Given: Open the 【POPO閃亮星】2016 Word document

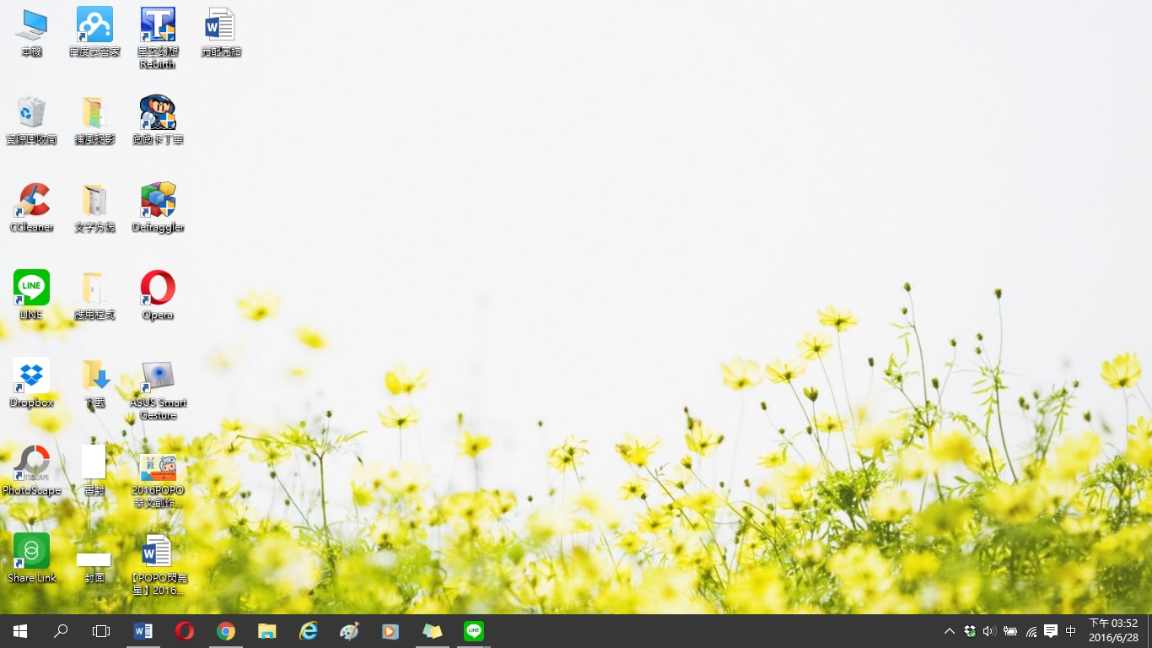Looking at the screenshot, I should [x=158, y=564].
